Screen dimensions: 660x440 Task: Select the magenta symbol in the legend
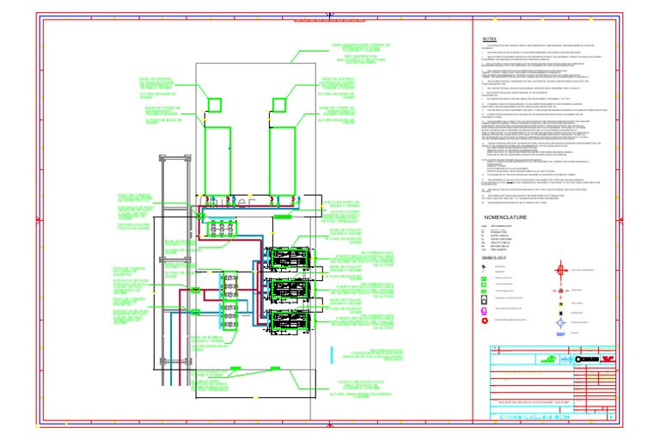[484, 311]
